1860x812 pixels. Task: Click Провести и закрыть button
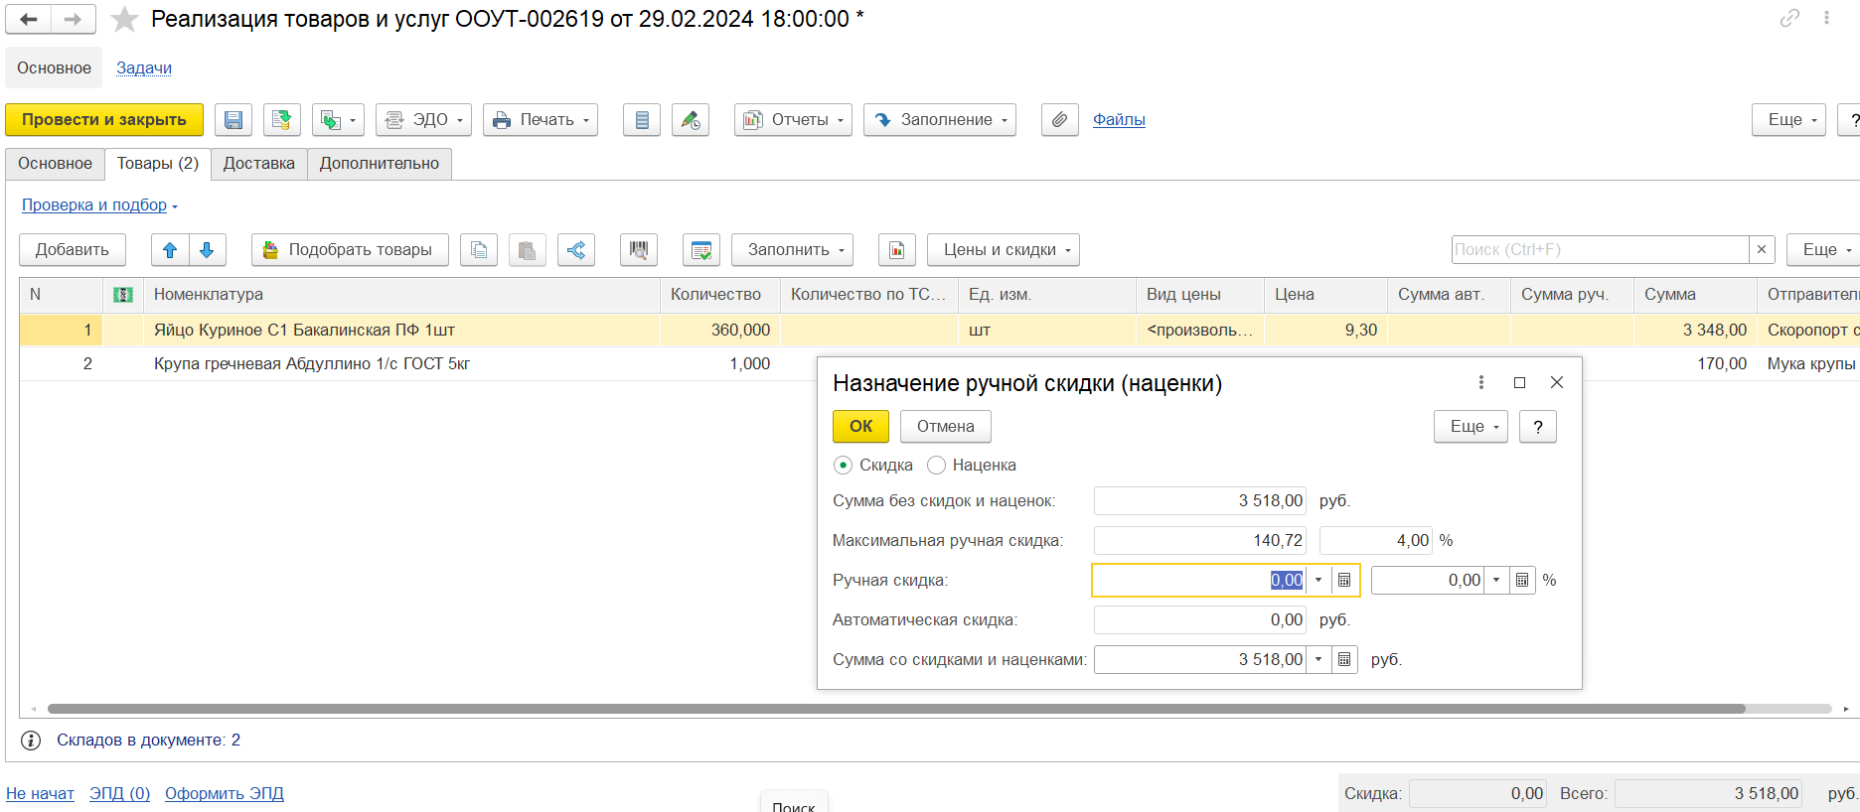click(104, 120)
